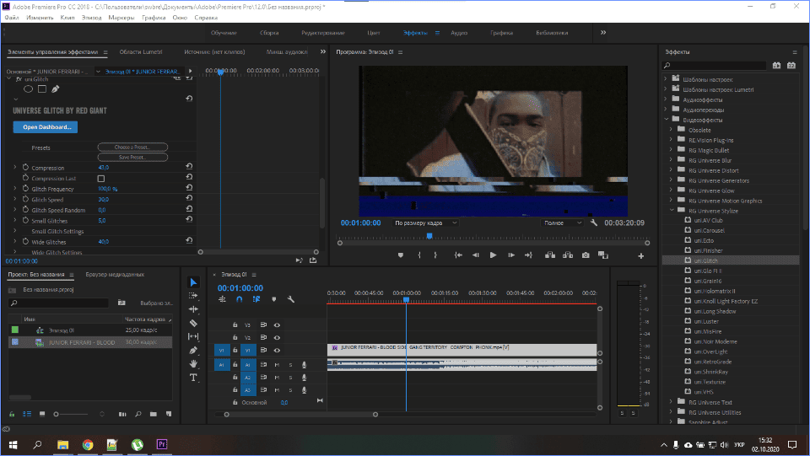Step forward one frame
Image resolution: width=810 pixels, height=456 pixels.
click(511, 255)
